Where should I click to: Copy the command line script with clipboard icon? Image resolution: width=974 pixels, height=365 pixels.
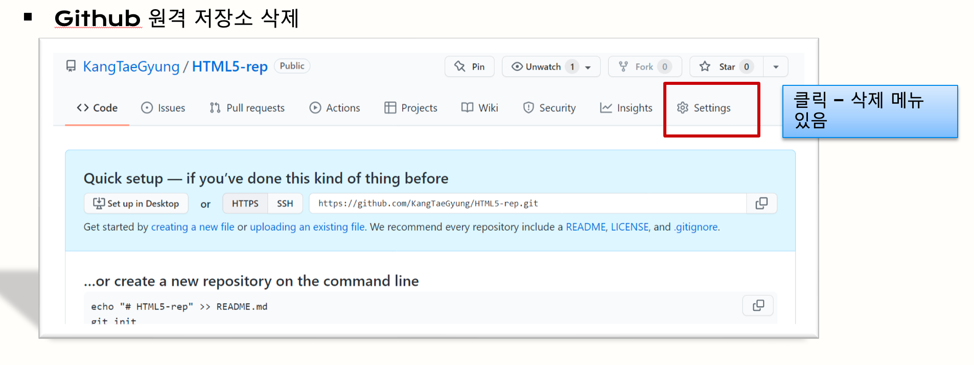tap(758, 306)
